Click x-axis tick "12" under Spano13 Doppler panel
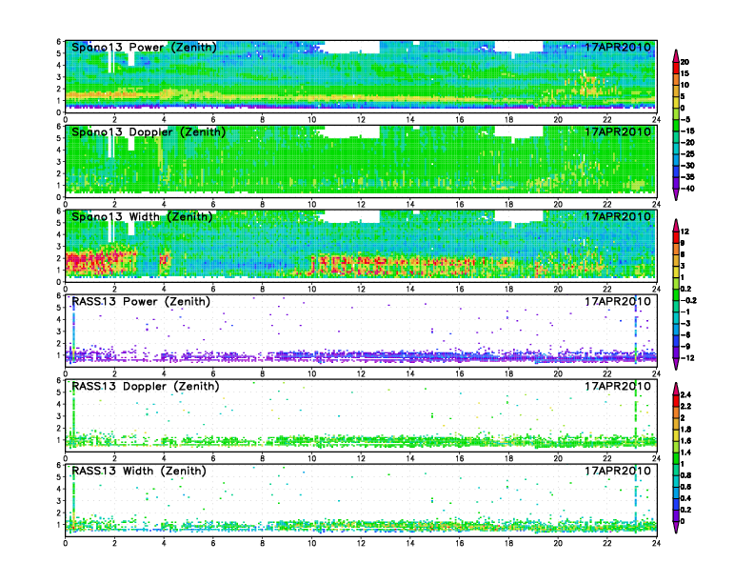 point(361,205)
